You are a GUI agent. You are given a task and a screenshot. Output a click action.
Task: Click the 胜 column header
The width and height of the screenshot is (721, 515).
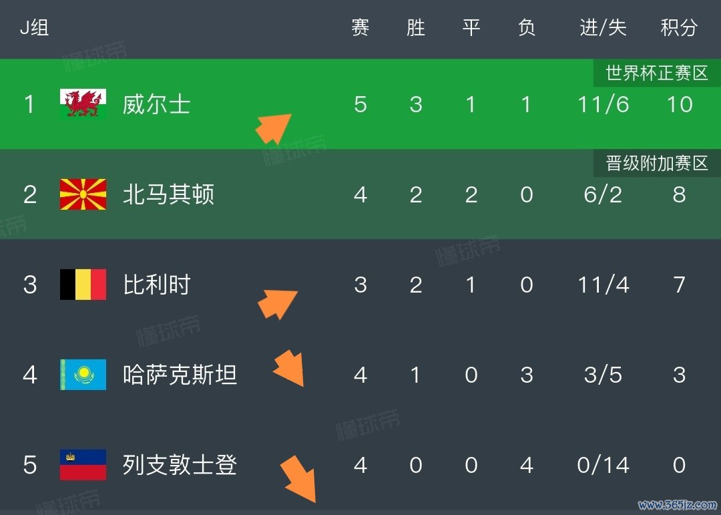(x=415, y=27)
